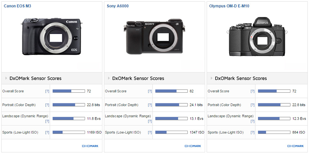Screen dimensions: 310x154
Task: Click Sony Sports Low-Light ISO bar
Action: [x=172, y=132]
